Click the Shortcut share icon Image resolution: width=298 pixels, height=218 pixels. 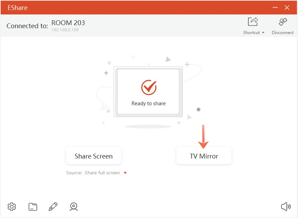tap(253, 22)
